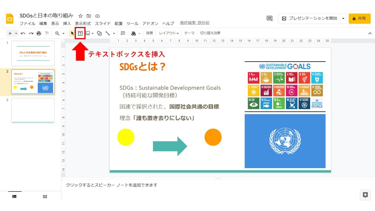The height and width of the screenshot is (211, 375).
Task: Expand the new slide dropdown arrow
Action: click(16, 33)
